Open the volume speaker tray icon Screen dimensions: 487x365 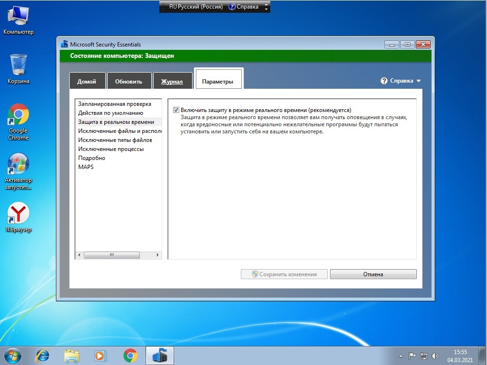point(435,356)
